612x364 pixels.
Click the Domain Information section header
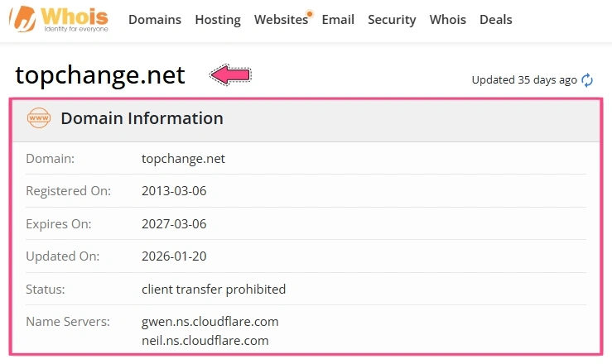pyautogui.click(x=306, y=118)
